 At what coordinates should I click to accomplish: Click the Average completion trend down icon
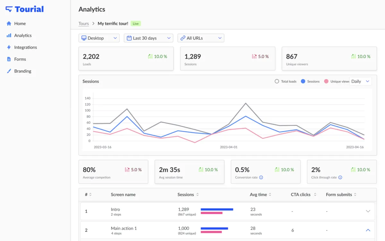tap(127, 169)
